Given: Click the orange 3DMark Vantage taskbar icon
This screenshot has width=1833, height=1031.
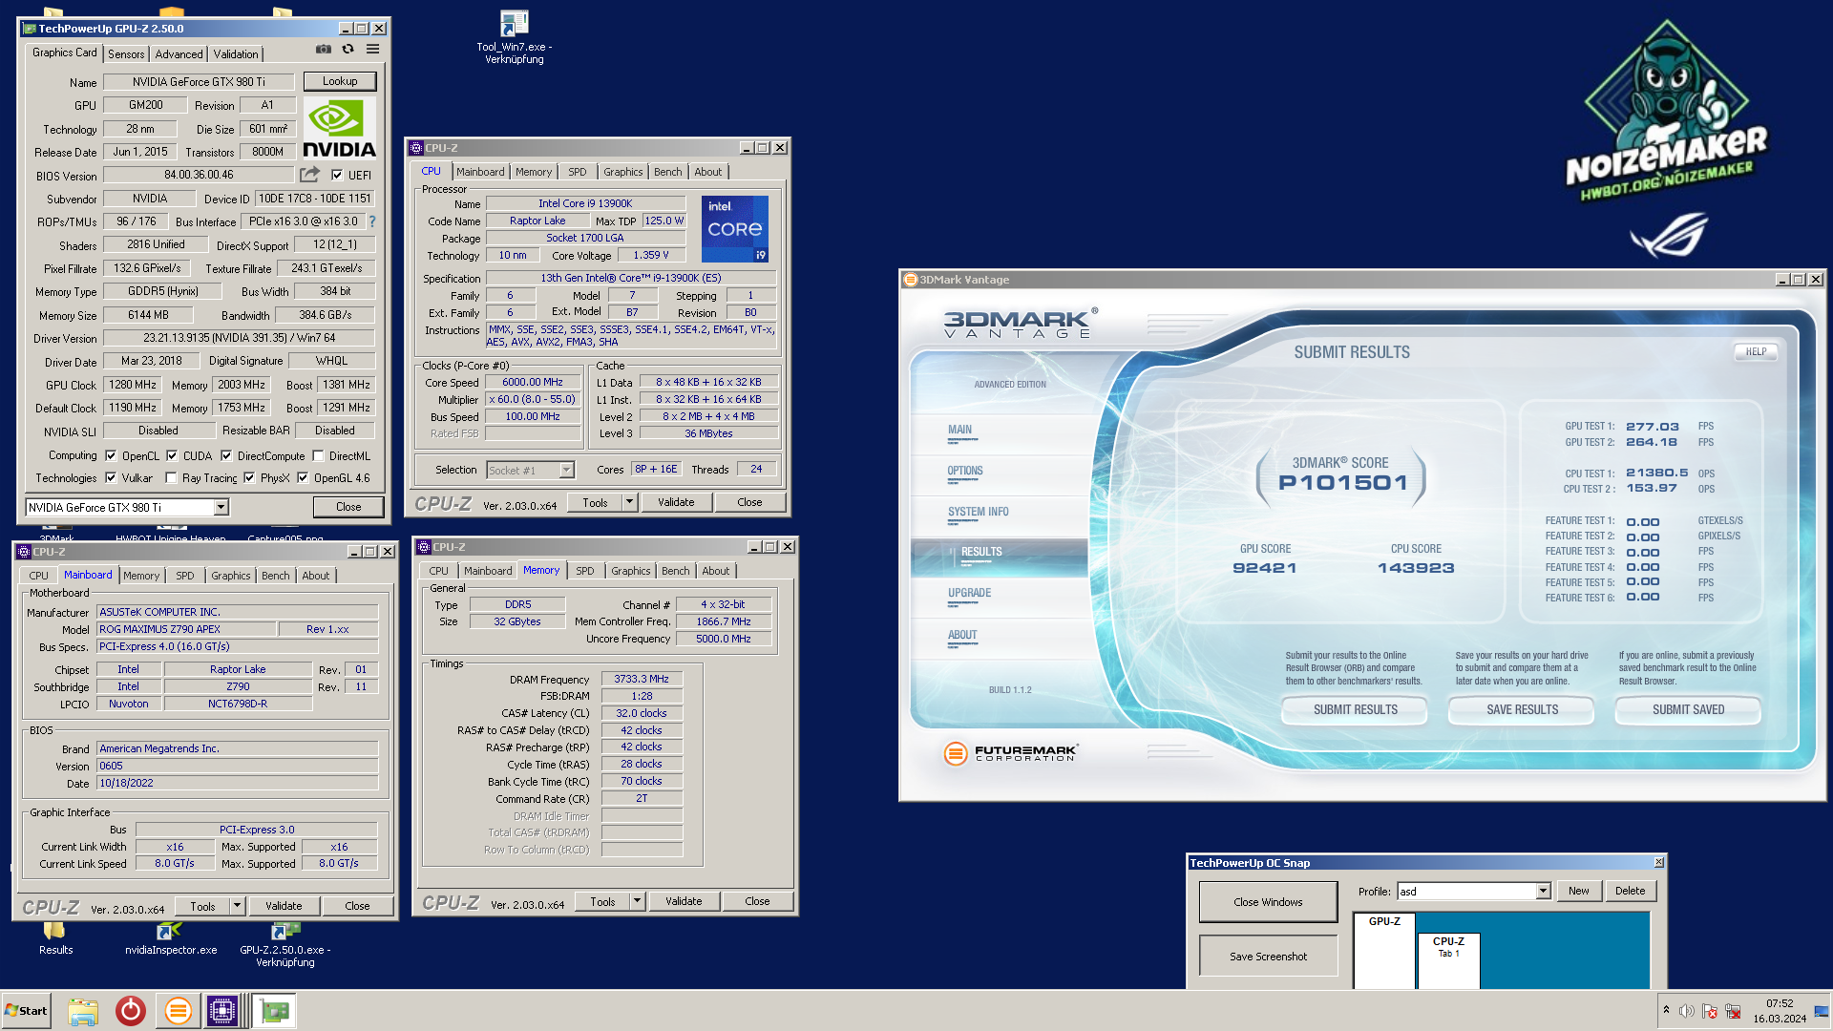Looking at the screenshot, I should [x=178, y=1011].
